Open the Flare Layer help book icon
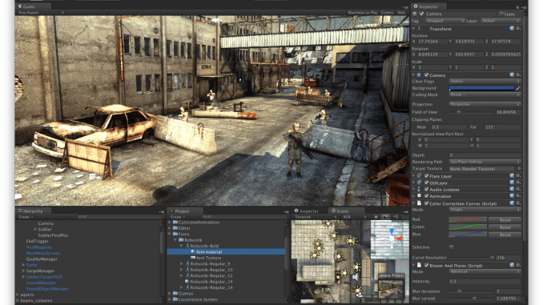Image resolution: width=543 pixels, height=305 pixels. (x=512, y=176)
